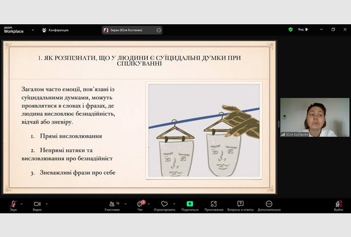Click the Zoom Workplace logo
Screen dimensions: 351x237
point(13,30)
